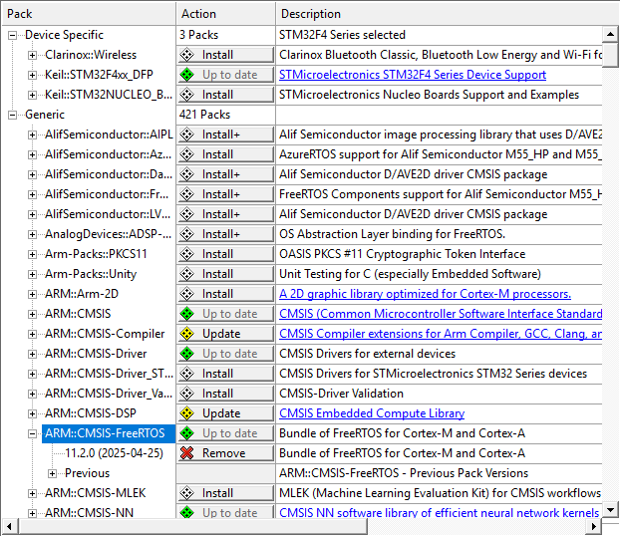Expand the ARM::CMSIS-MLEK node

[x=33, y=493]
